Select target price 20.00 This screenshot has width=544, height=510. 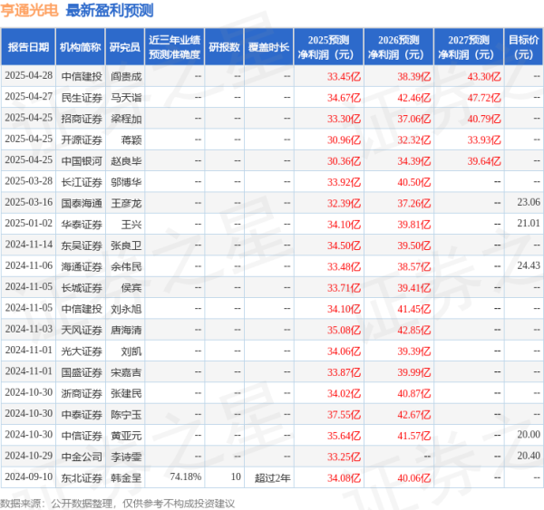[x=529, y=435]
